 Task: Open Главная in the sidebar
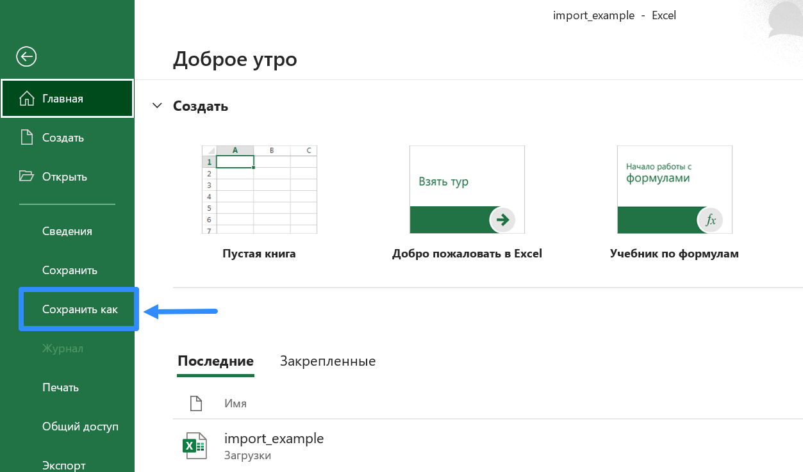click(67, 99)
